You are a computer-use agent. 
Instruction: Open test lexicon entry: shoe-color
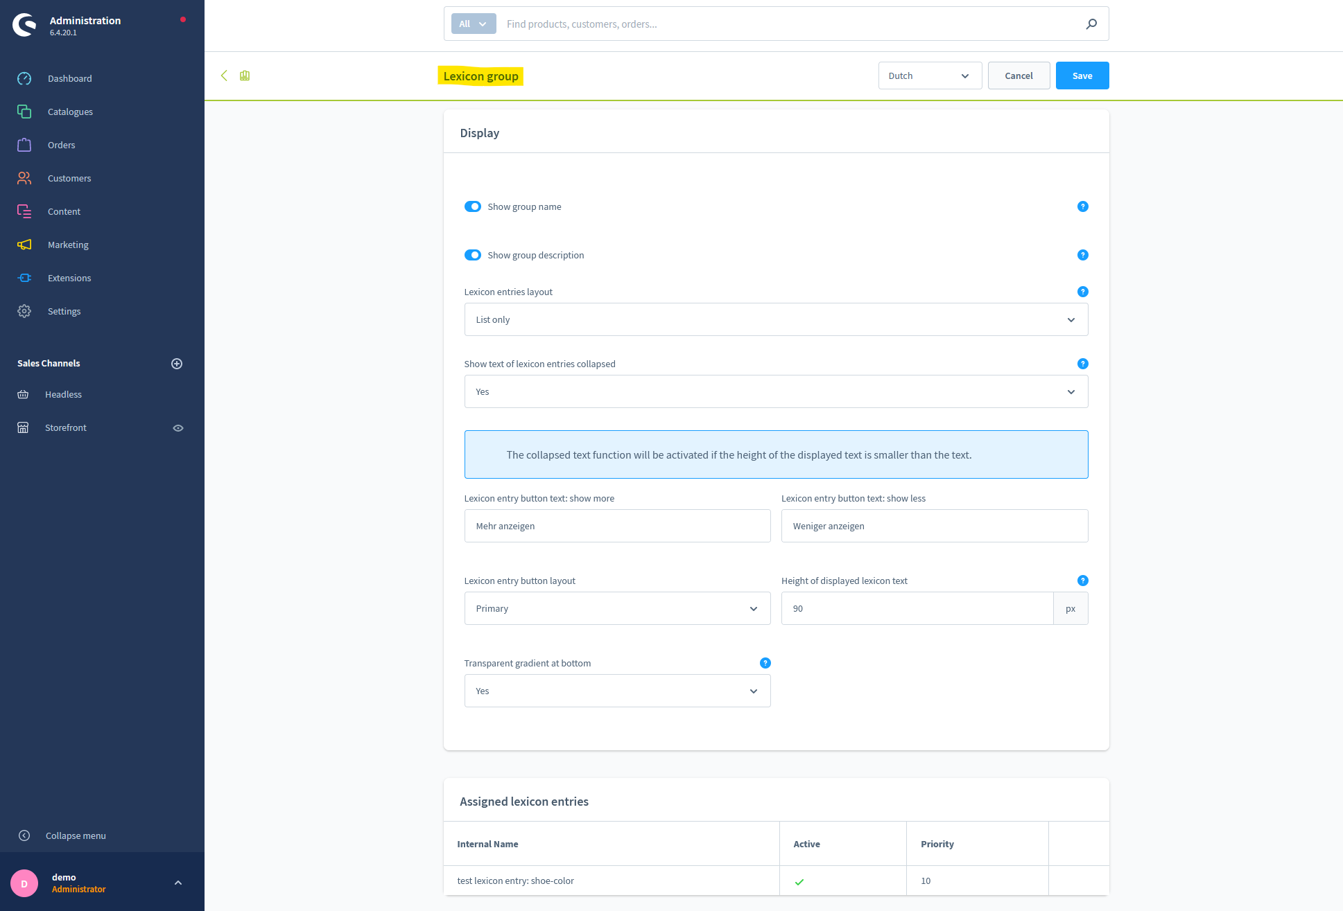pyautogui.click(x=515, y=881)
